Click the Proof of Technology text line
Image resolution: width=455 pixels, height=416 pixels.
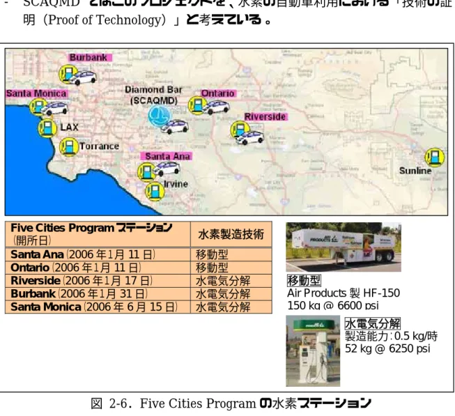click(147, 20)
